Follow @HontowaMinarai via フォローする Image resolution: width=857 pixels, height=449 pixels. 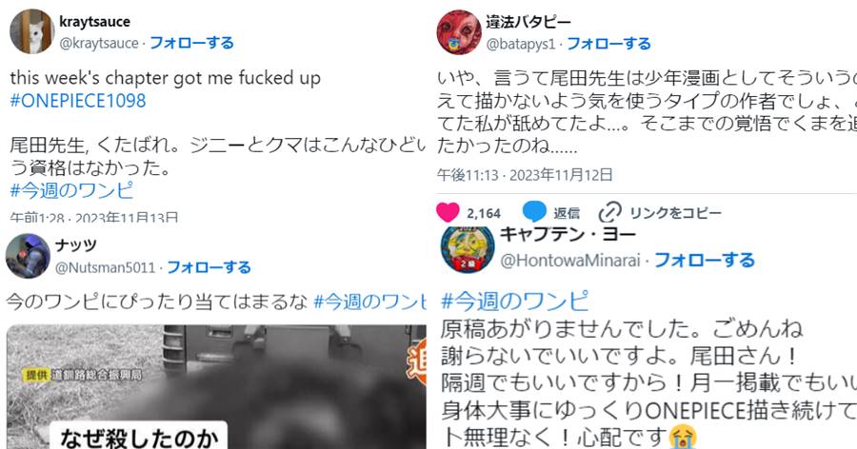click(x=705, y=260)
